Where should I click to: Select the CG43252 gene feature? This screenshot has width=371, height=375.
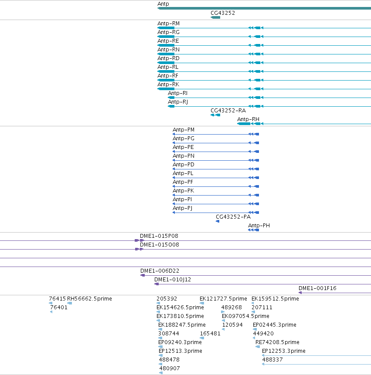pos(215,17)
